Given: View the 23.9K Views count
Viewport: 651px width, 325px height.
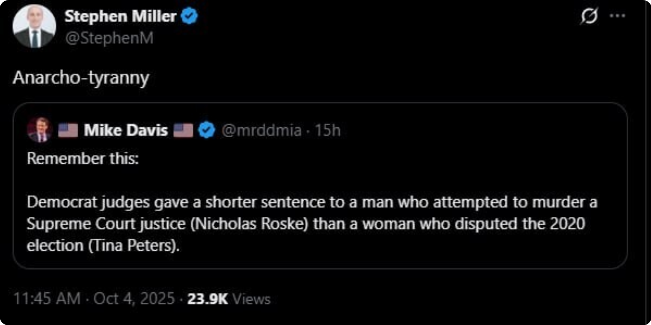Looking at the screenshot, I should pos(229,298).
